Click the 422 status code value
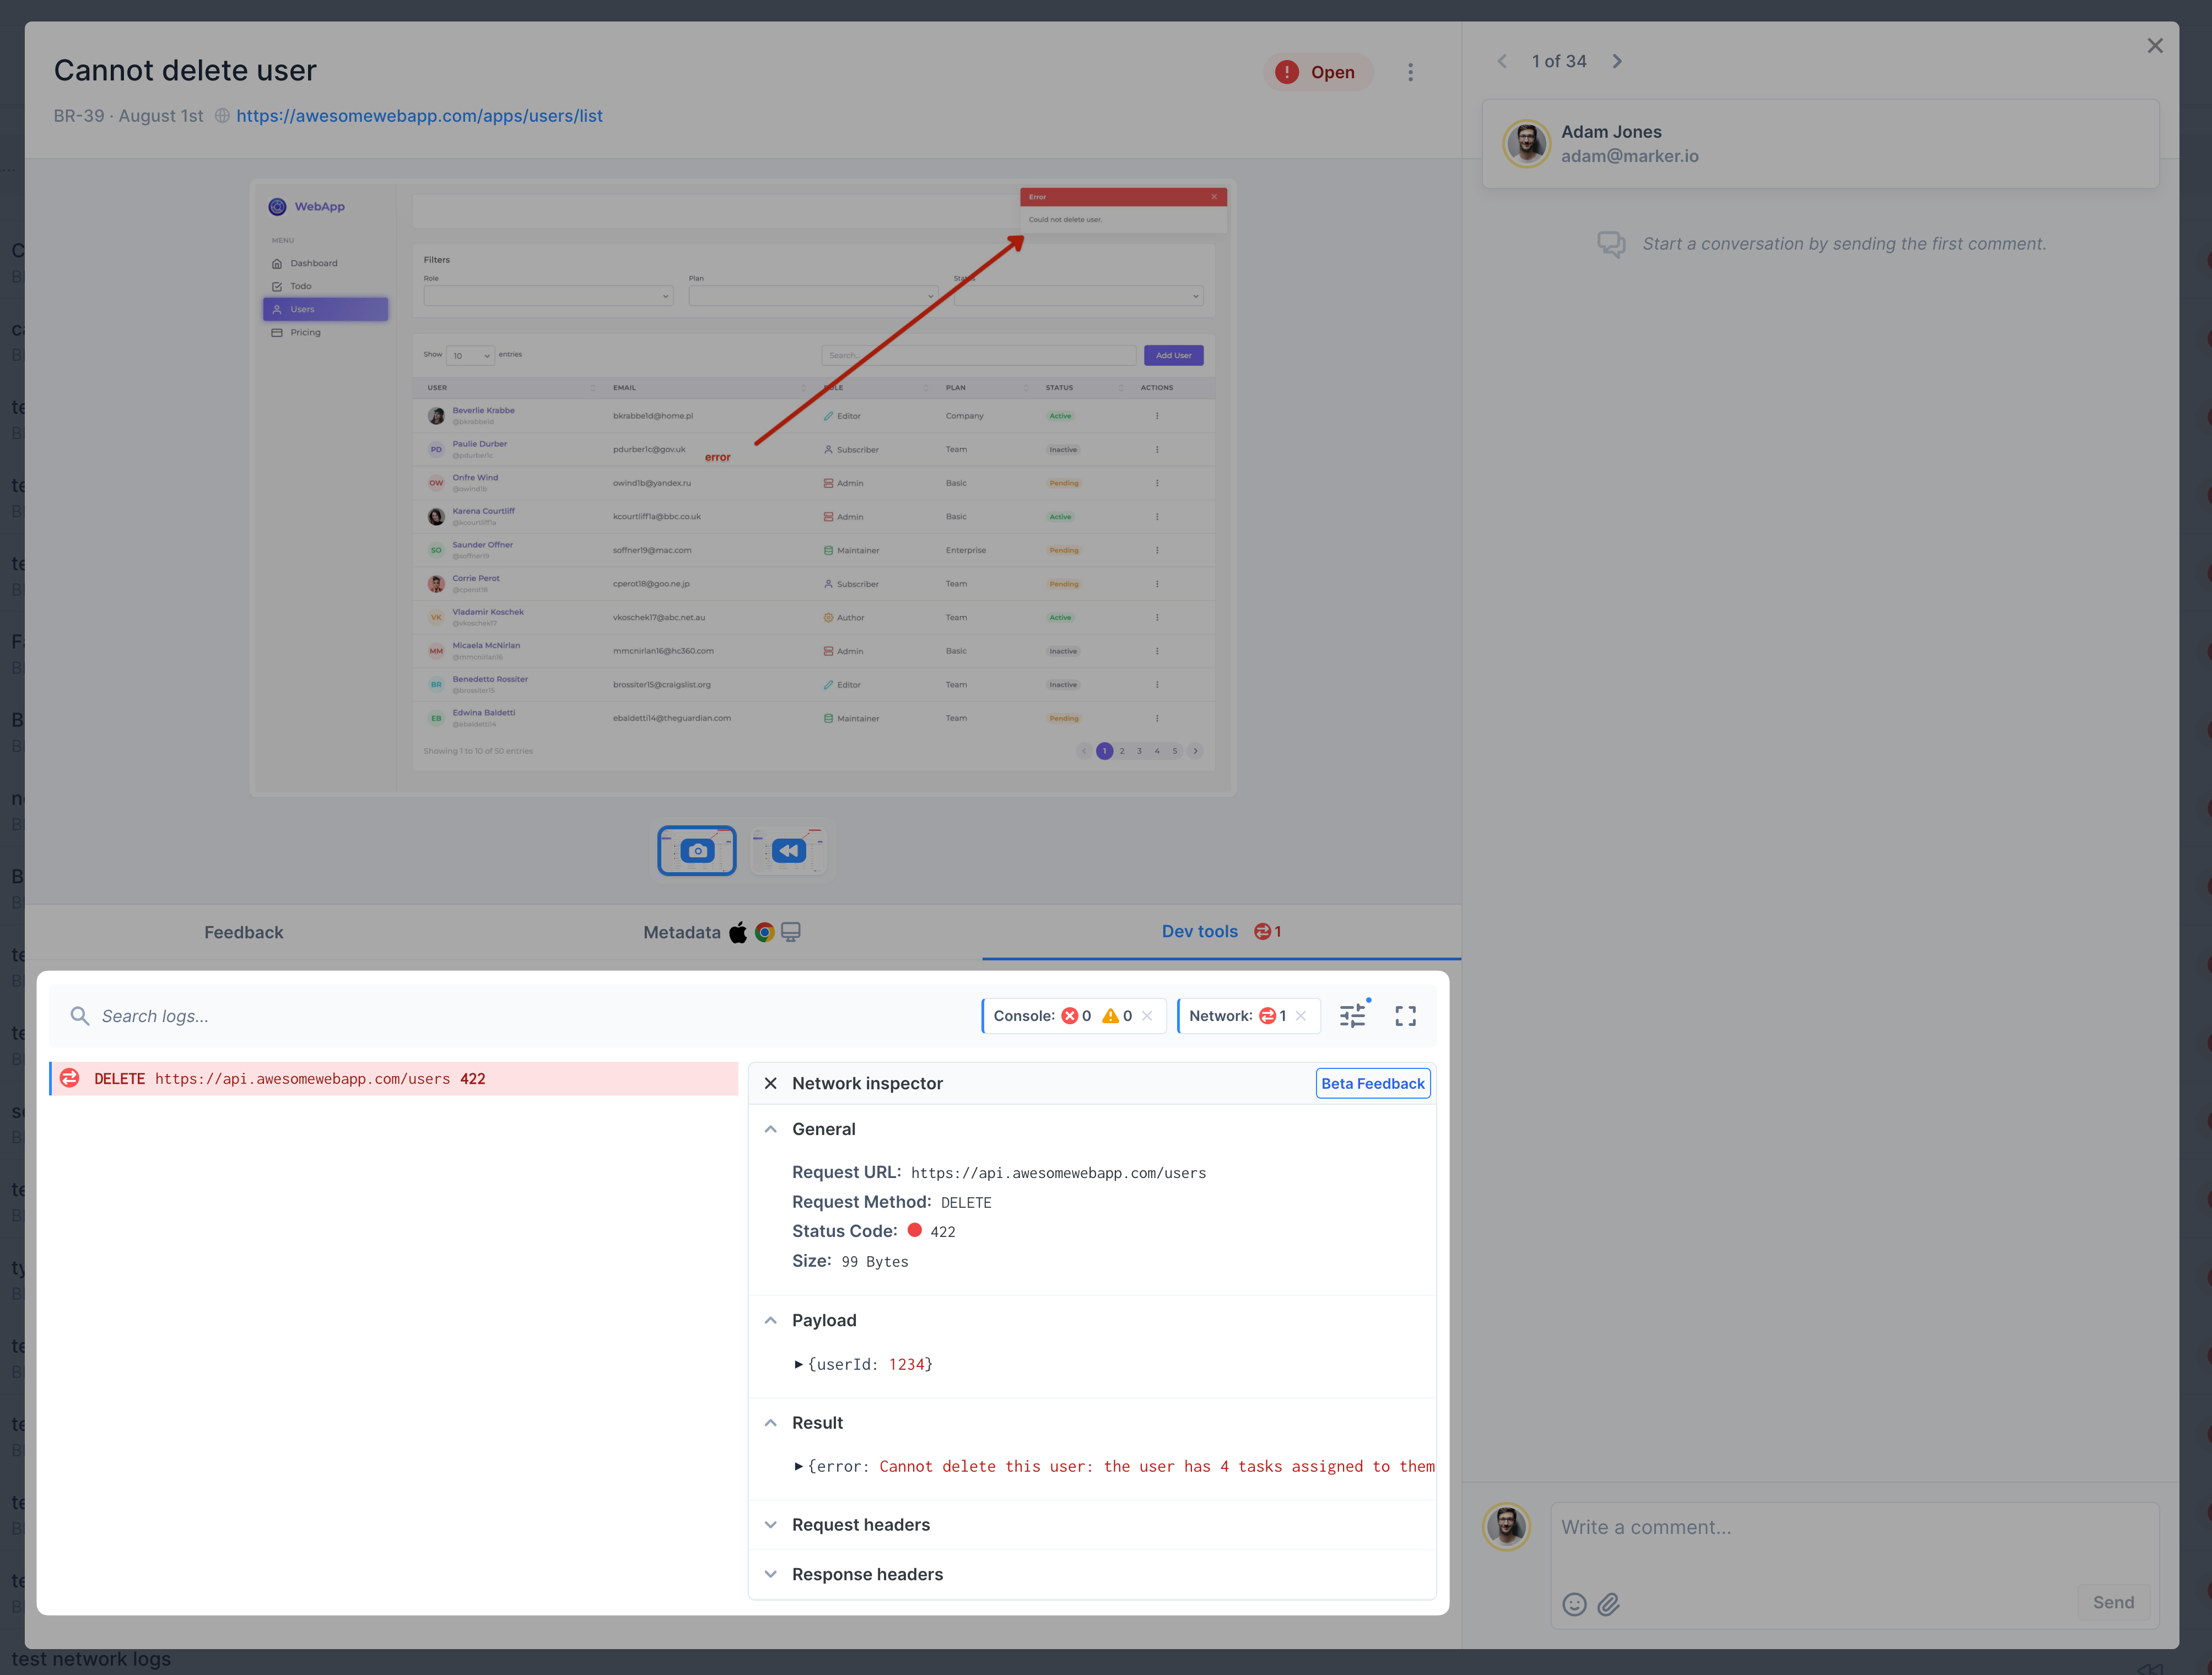Viewport: 2212px width, 1675px height. point(943,1233)
